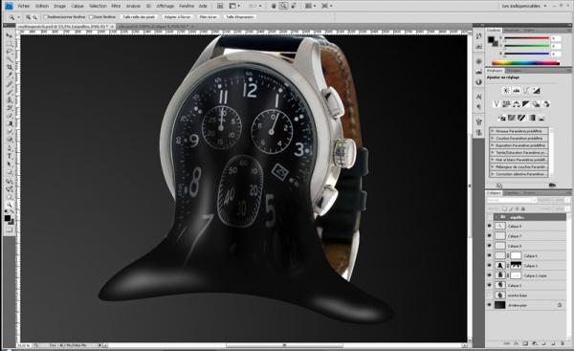Delete the layer using the trash icon
This screenshot has height=351, width=574.
pos(562,343)
